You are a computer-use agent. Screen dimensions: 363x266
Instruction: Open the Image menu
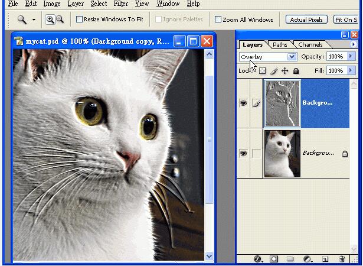point(52,4)
